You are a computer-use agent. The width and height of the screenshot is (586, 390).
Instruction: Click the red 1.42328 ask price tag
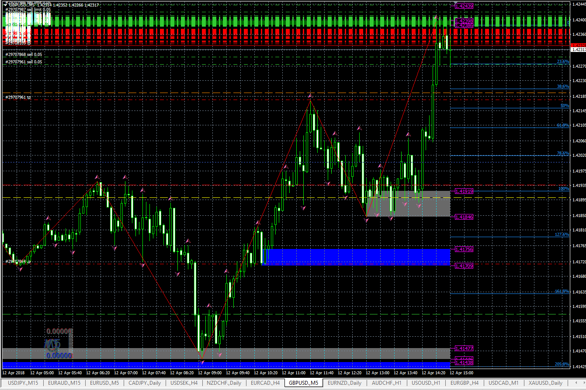click(579, 45)
